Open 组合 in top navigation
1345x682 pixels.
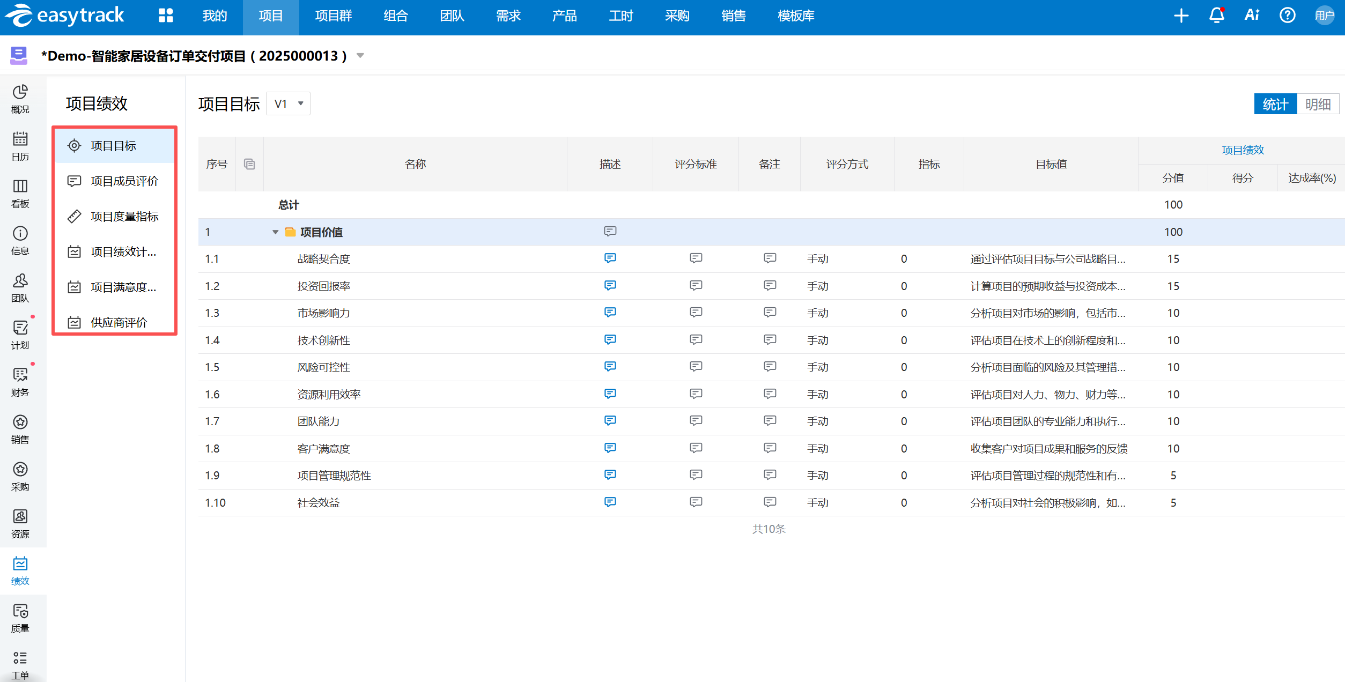click(x=396, y=16)
